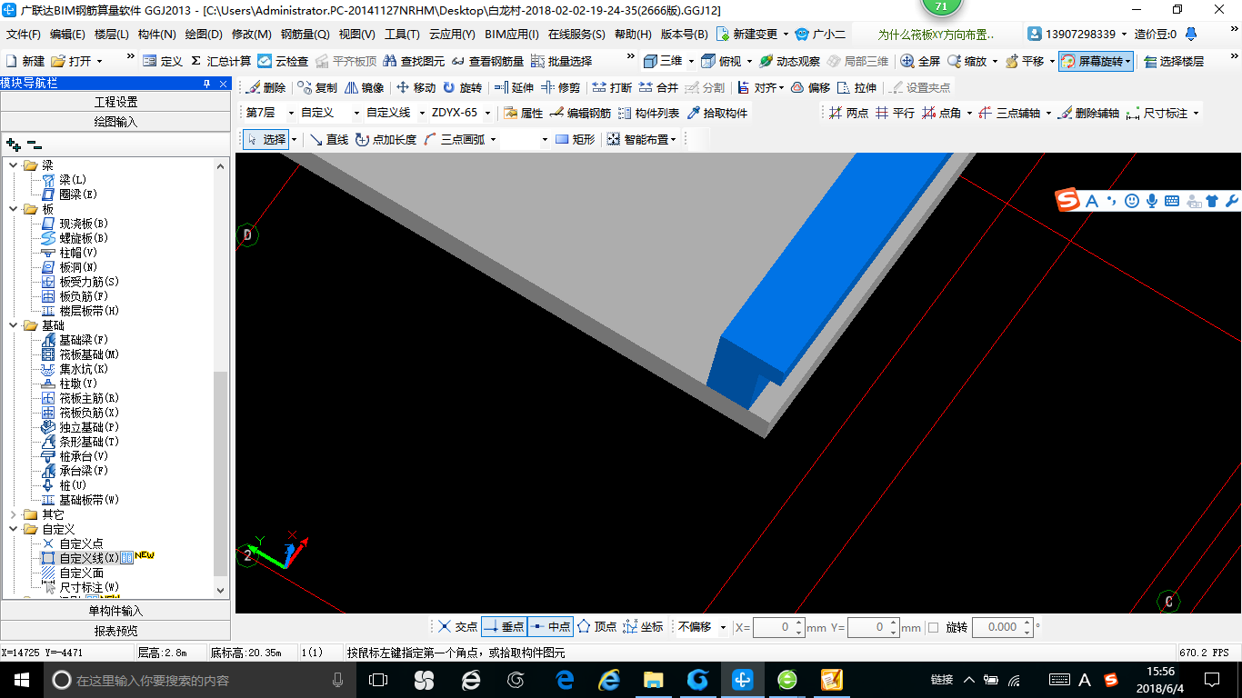Viewport: 1242px width, 698px height.
Task: Run 汇总计算 summary calculation
Action: pyautogui.click(x=220, y=61)
